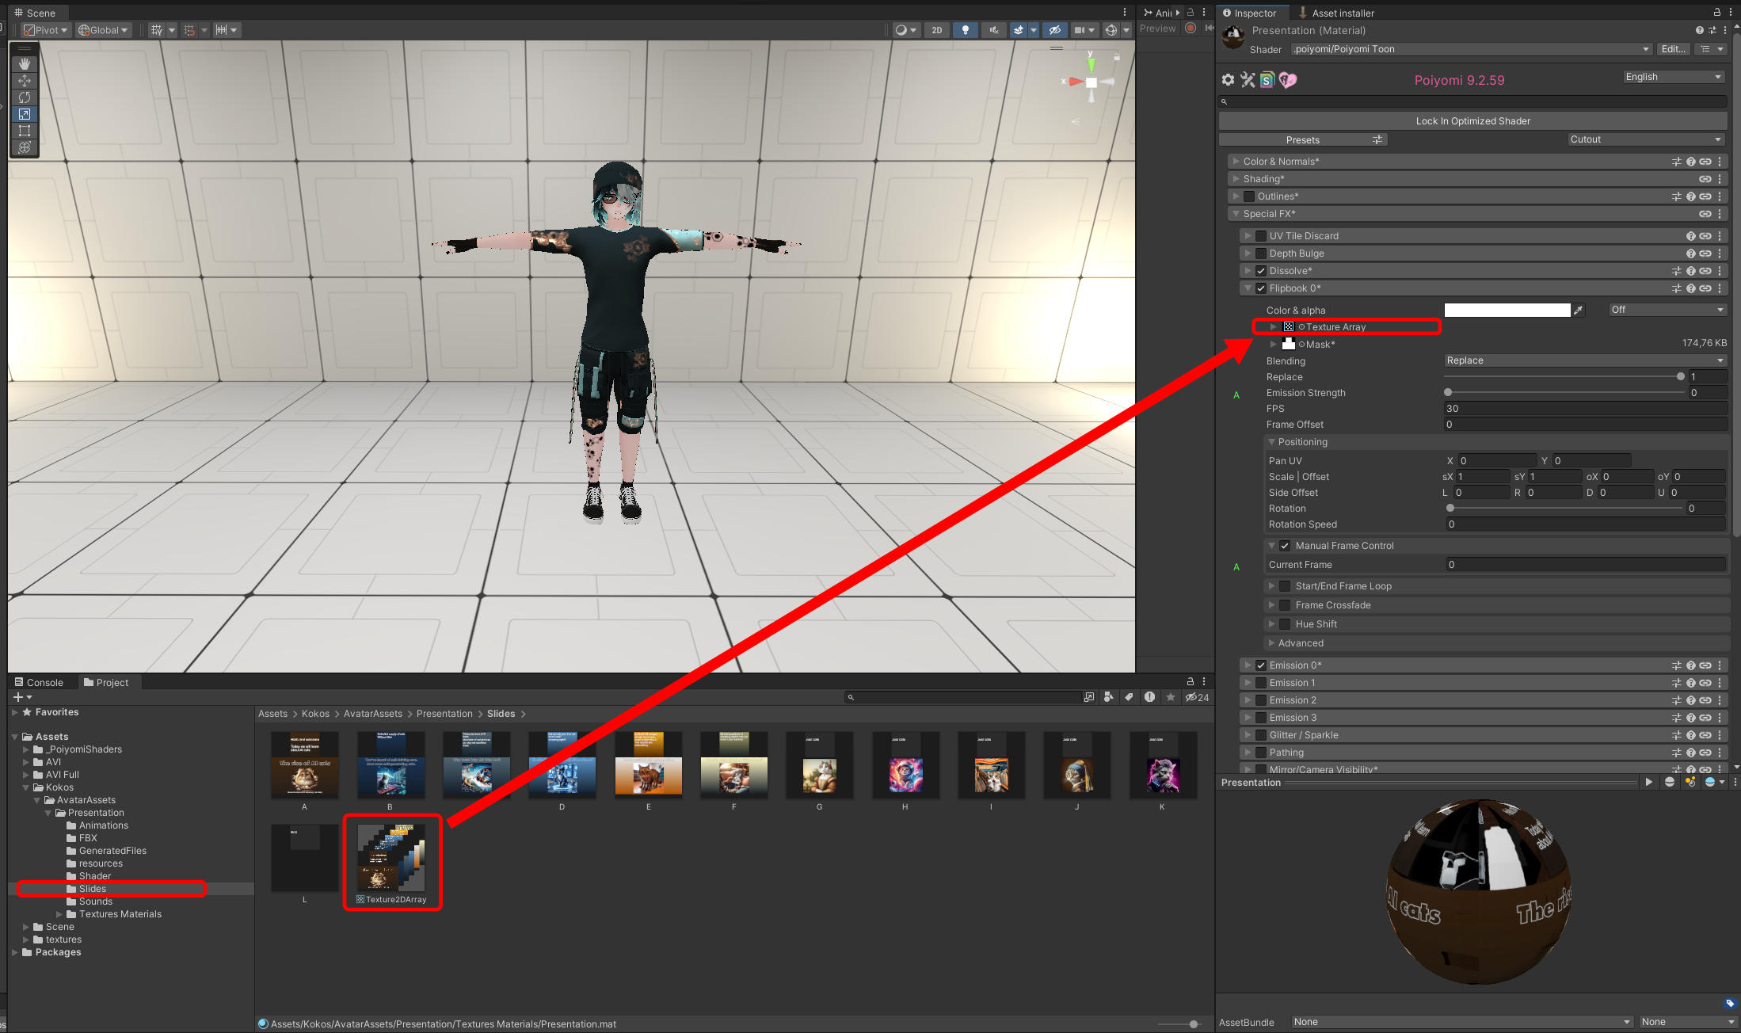The width and height of the screenshot is (1741, 1033).
Task: Expand the Color & Normals section
Action: click(1236, 162)
